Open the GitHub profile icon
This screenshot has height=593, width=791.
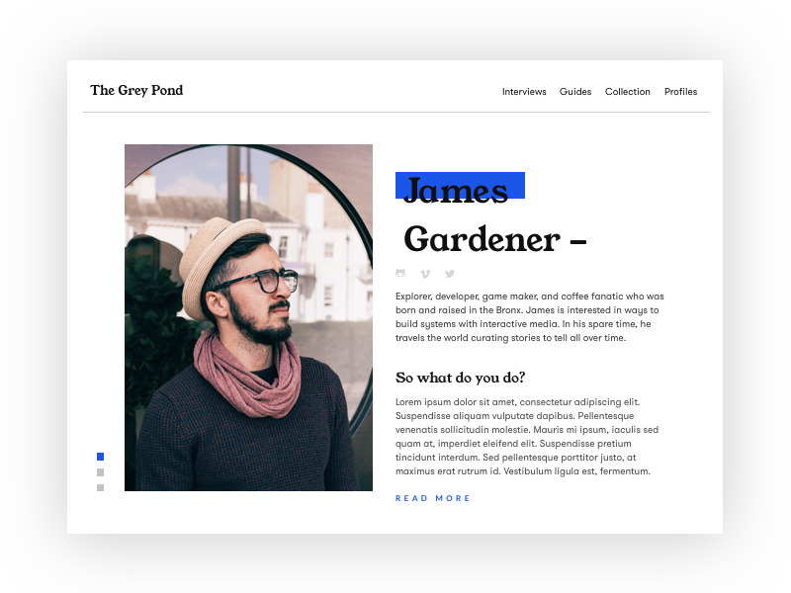coord(400,274)
